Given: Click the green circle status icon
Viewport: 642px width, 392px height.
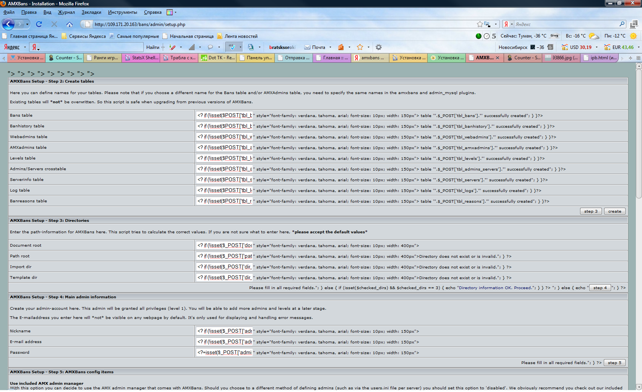Looking at the screenshot, I should point(478,36).
